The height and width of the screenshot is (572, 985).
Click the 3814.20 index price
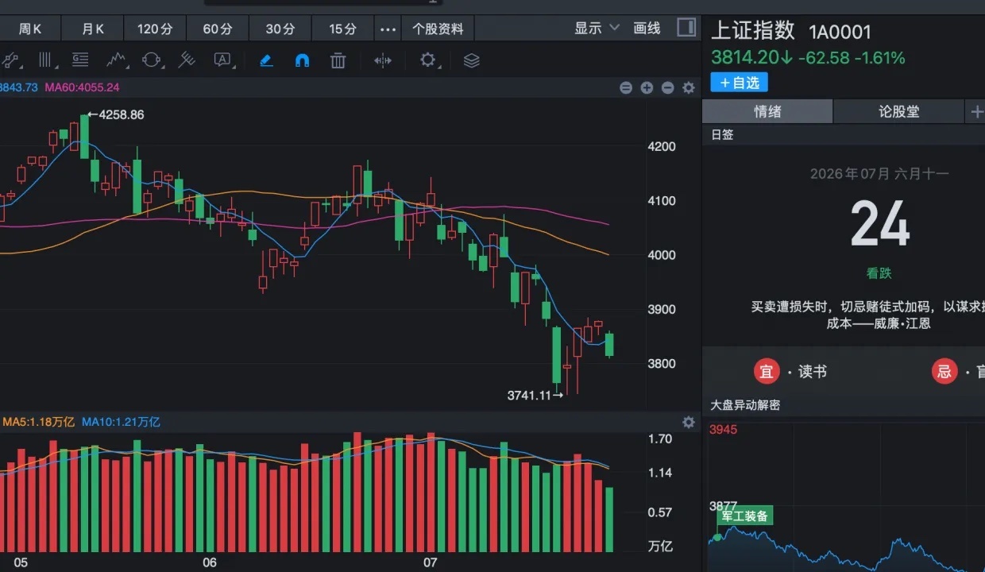[745, 58]
